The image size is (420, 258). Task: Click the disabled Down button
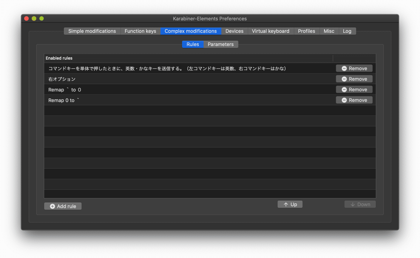(360, 204)
